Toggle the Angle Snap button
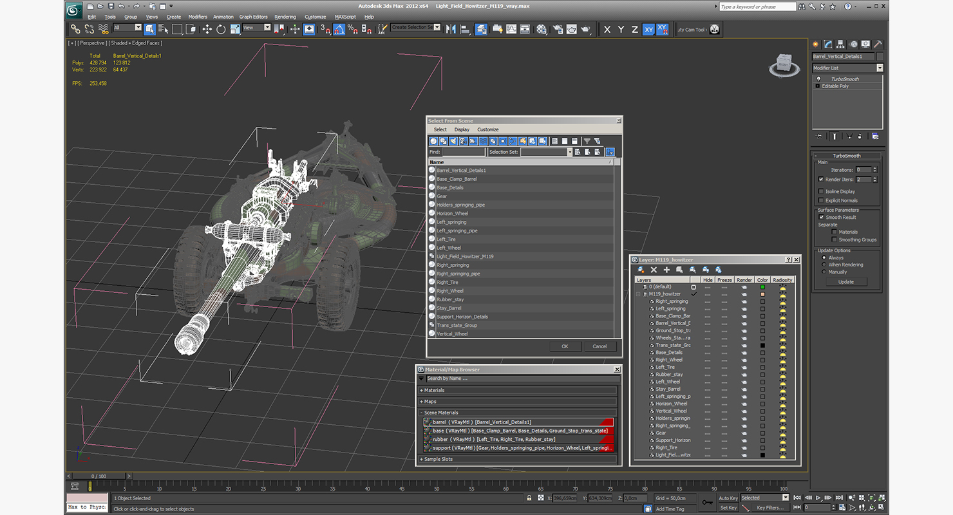The height and width of the screenshot is (515, 953). [x=339, y=29]
